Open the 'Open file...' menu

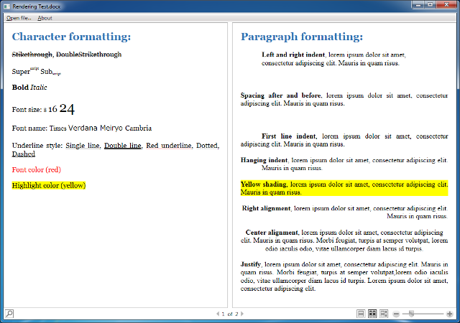pyautogui.click(x=19, y=18)
